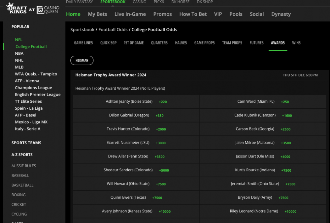Select the Quick SGP tab

(108, 43)
